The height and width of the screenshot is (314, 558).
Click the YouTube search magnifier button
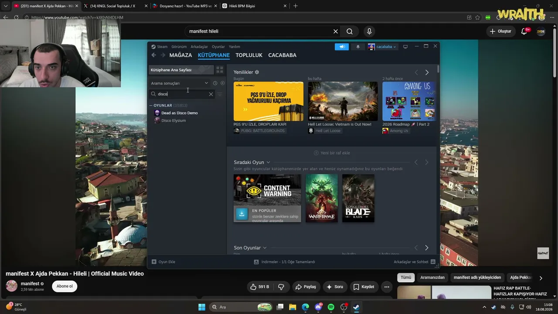tap(350, 31)
